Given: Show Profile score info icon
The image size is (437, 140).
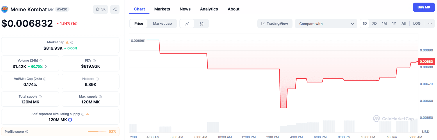Looking at the screenshot, I should tap(27, 132).
